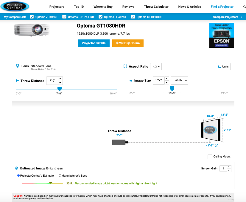This screenshot has height=202, width=246.
Task: Open News & Articles
Action: (190, 7)
